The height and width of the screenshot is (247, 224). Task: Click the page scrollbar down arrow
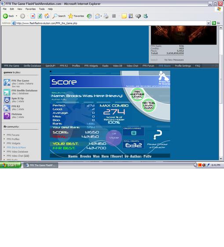point(220,158)
